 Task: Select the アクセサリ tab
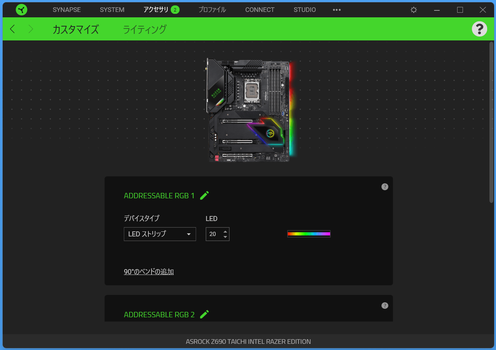[156, 10]
